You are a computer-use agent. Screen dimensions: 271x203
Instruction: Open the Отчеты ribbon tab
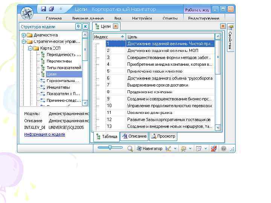[170, 18]
